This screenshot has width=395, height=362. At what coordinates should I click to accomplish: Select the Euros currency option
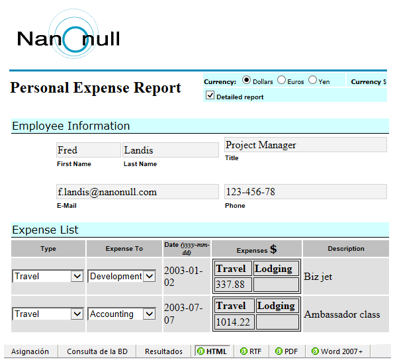pyautogui.click(x=281, y=80)
